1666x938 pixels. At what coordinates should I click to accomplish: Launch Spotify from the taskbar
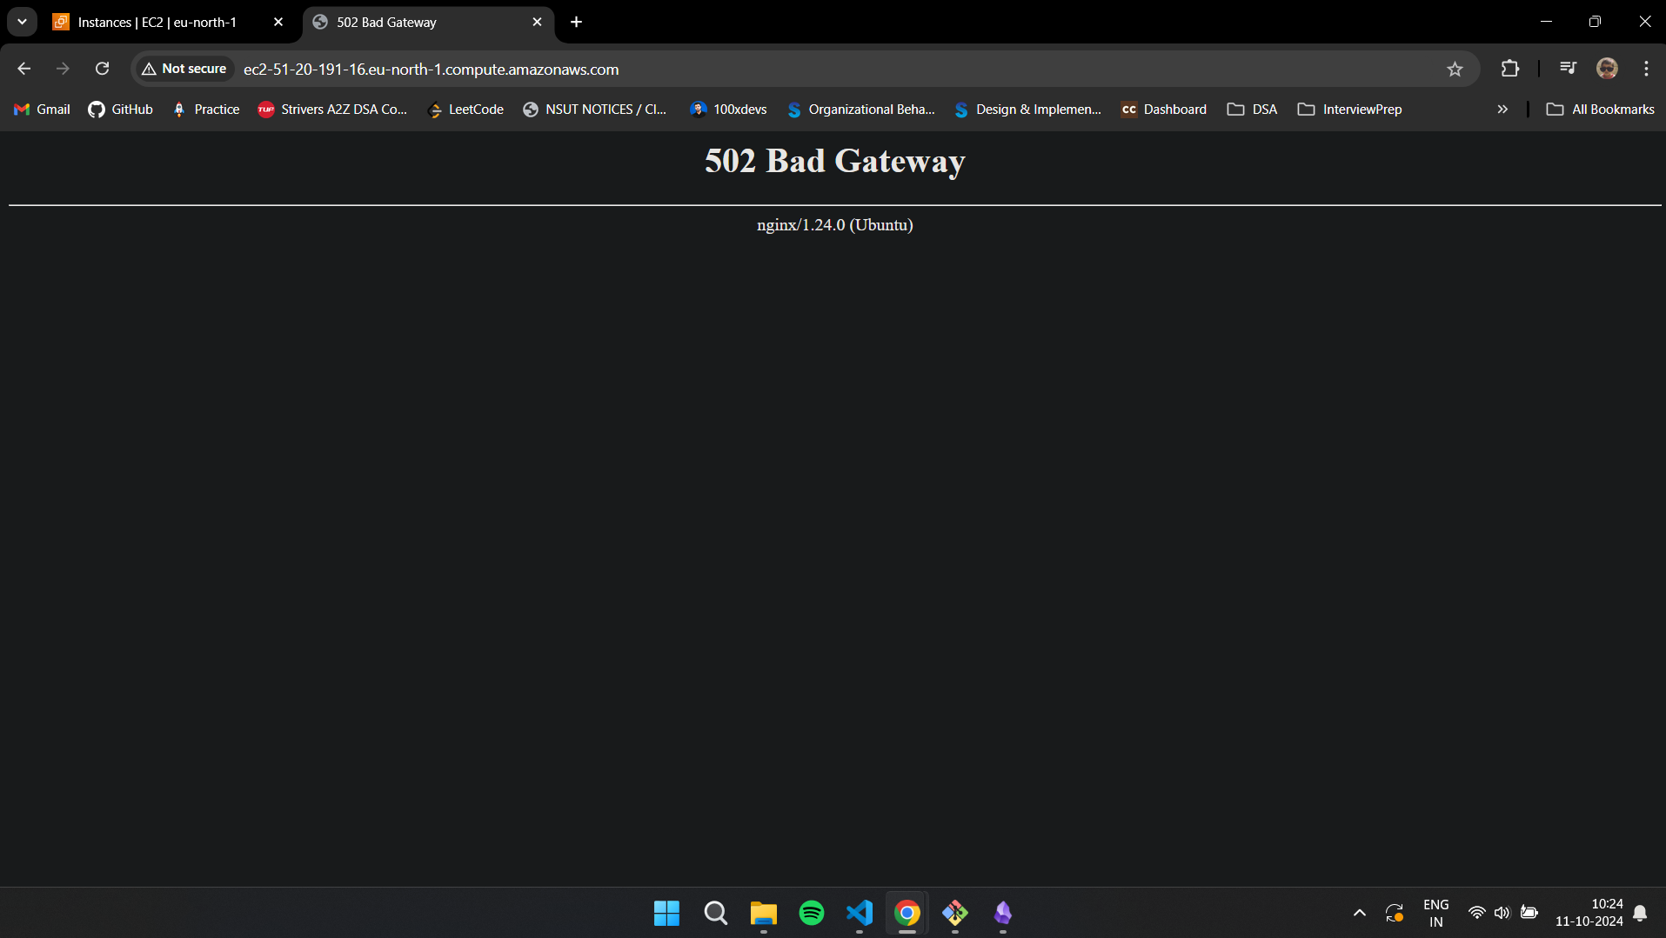click(811, 913)
